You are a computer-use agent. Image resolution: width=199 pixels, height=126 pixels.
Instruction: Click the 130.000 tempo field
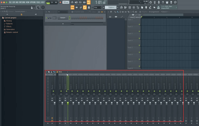point(66,2)
